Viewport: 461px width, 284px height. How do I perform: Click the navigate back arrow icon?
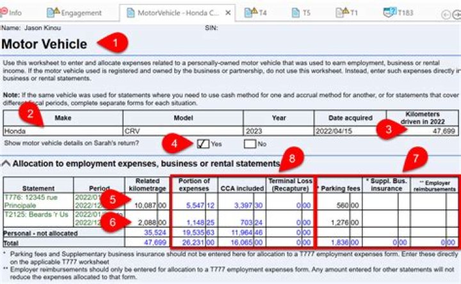point(446,13)
